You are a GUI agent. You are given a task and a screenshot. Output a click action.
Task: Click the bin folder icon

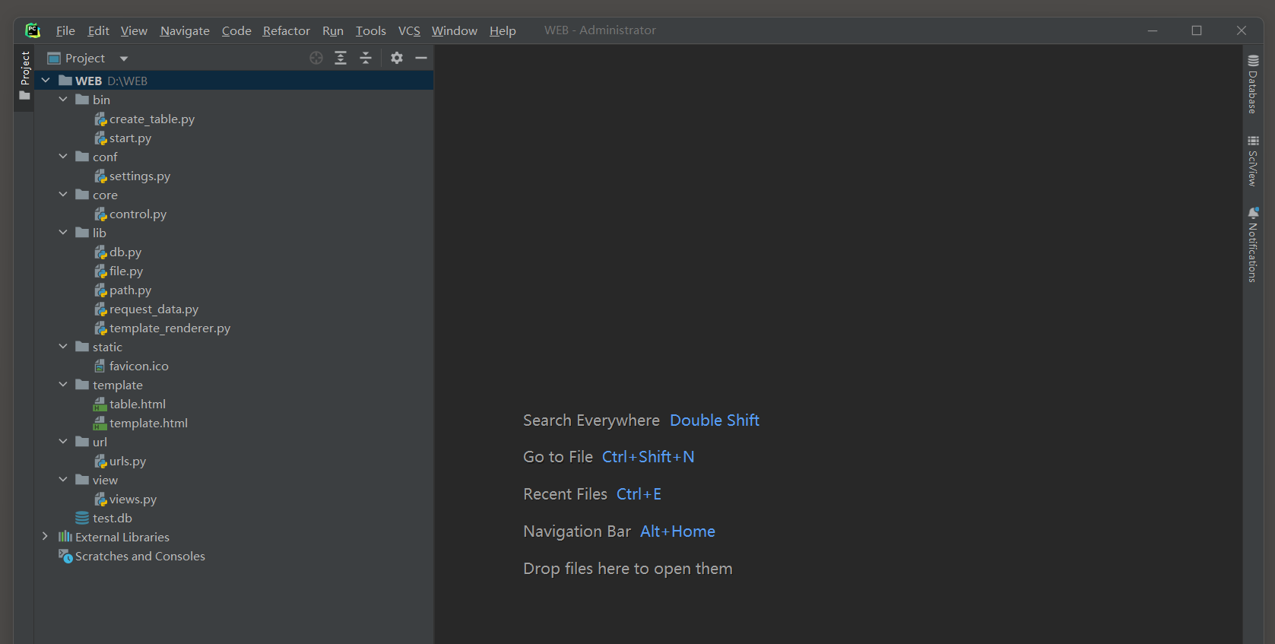pyautogui.click(x=82, y=100)
